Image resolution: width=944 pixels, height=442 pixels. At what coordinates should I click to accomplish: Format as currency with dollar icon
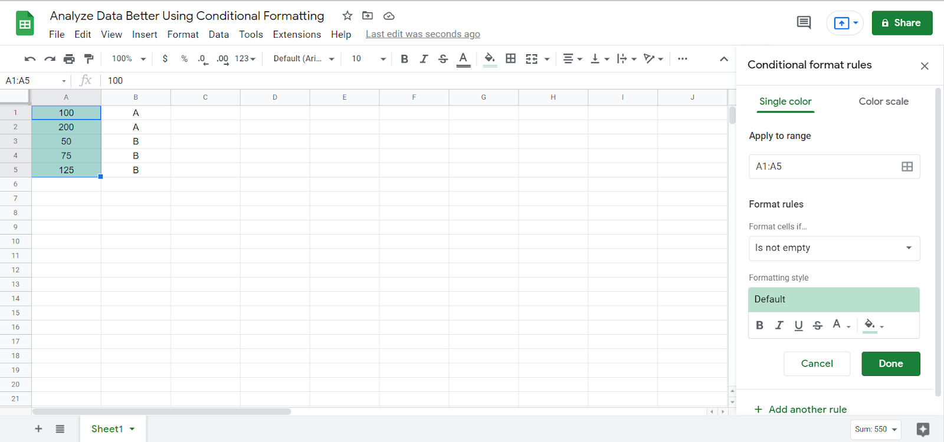(165, 59)
